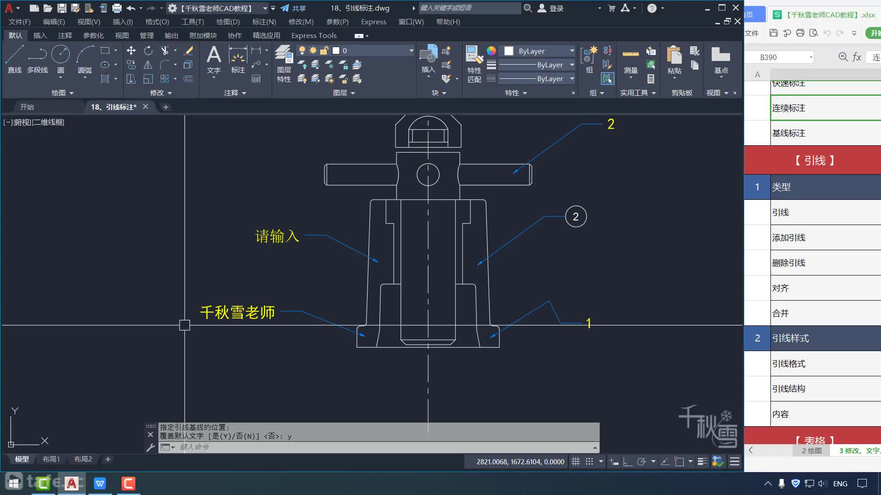Click the Trim scissors tool icon
The width and height of the screenshot is (881, 495).
(x=165, y=50)
